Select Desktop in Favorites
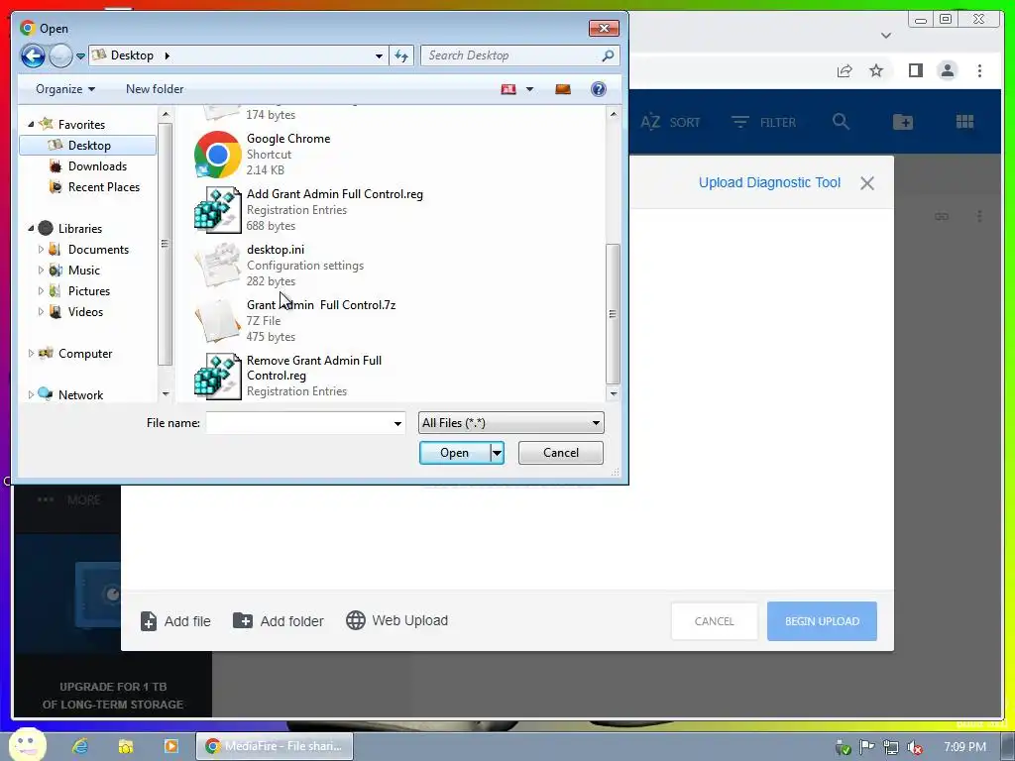Viewport: 1015px width, 761px height. pyautogui.click(x=88, y=146)
